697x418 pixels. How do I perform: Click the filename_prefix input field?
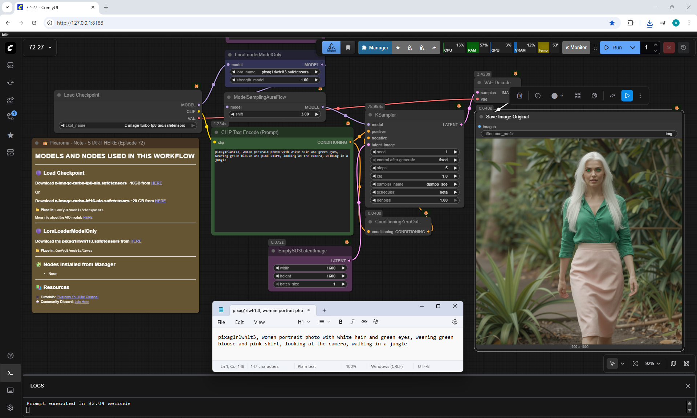pyautogui.click(x=579, y=134)
